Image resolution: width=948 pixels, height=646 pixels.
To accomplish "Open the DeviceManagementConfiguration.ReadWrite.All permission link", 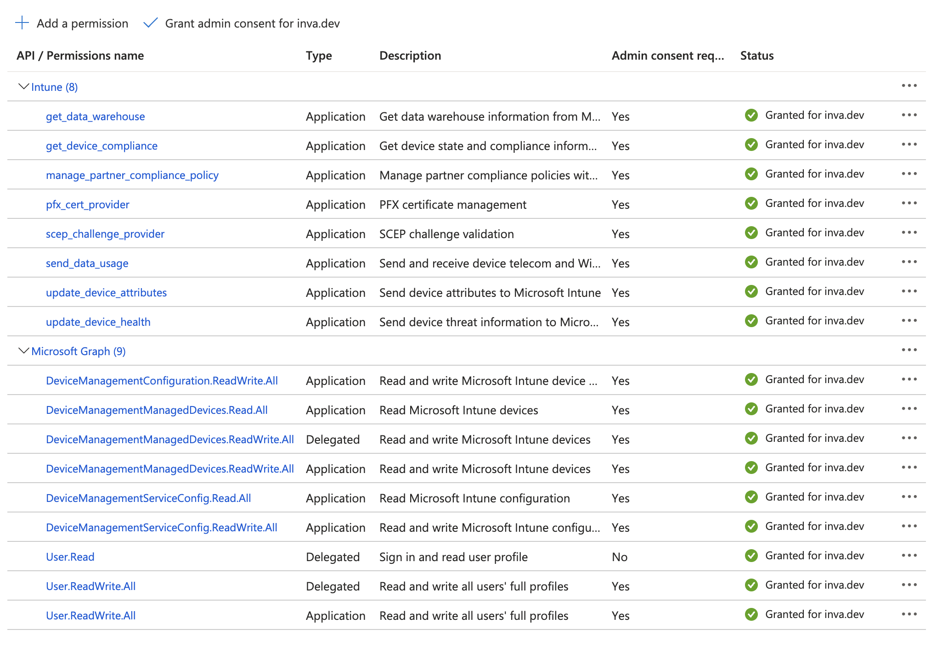I will pyautogui.click(x=162, y=381).
